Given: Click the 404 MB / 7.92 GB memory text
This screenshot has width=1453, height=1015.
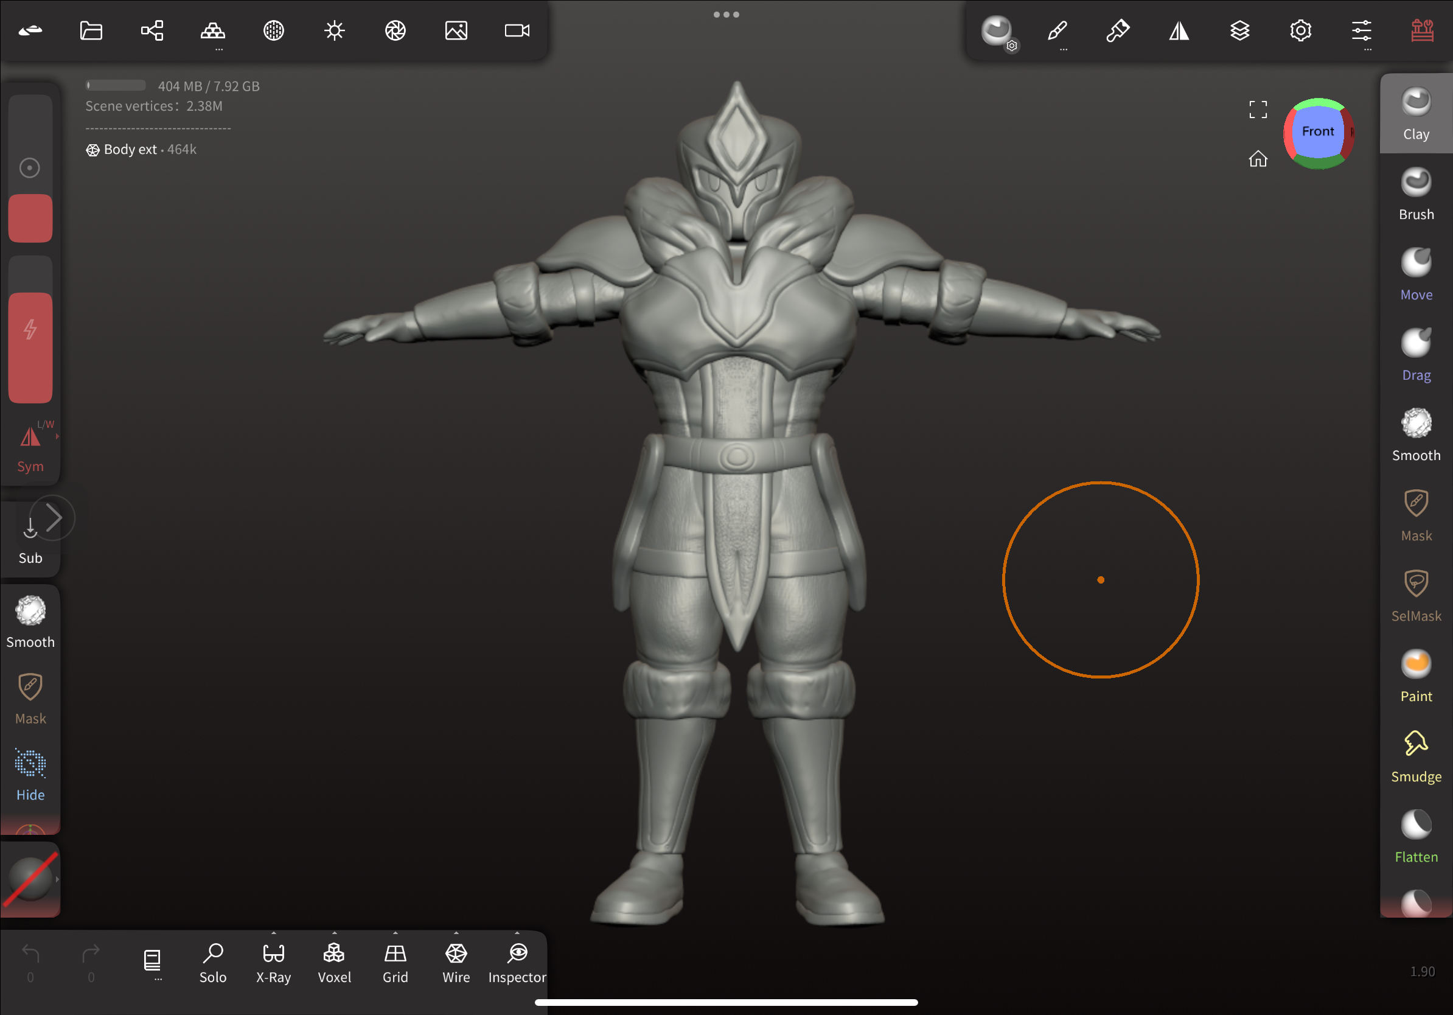Looking at the screenshot, I should click(x=209, y=86).
